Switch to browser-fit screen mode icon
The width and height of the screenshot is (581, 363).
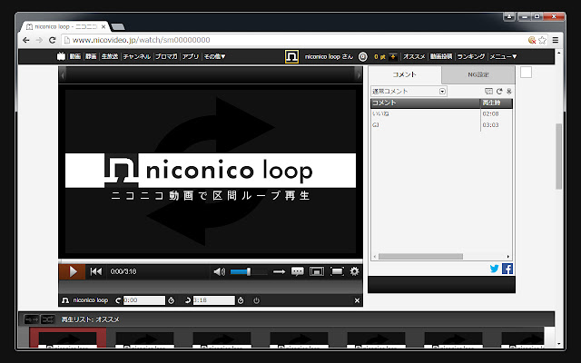tap(317, 271)
